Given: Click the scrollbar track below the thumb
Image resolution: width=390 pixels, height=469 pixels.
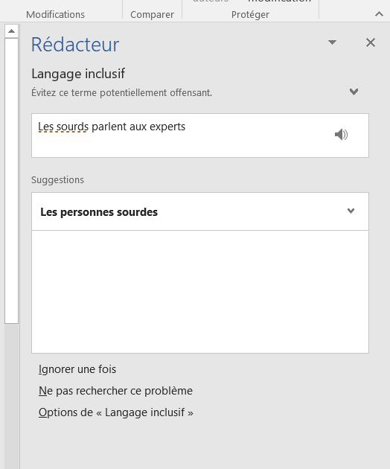Looking at the screenshot, I should tap(11, 396).
